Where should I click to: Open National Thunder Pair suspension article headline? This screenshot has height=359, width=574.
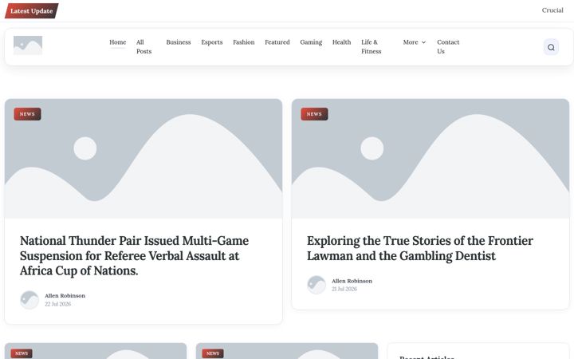[135, 256]
